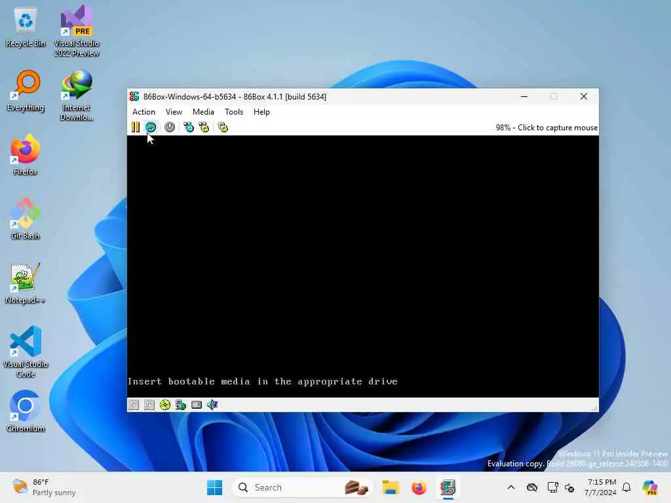Select Recycle Bin desktop icon
671x503 pixels.
point(26,28)
